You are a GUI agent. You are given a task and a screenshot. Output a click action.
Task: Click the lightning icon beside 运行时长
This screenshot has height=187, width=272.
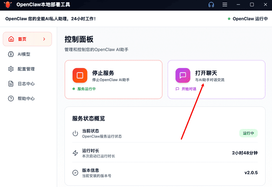coord(75,153)
